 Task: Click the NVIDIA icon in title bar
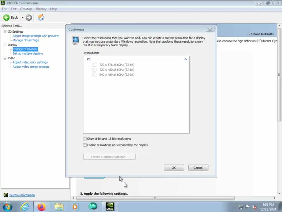[3, 3]
